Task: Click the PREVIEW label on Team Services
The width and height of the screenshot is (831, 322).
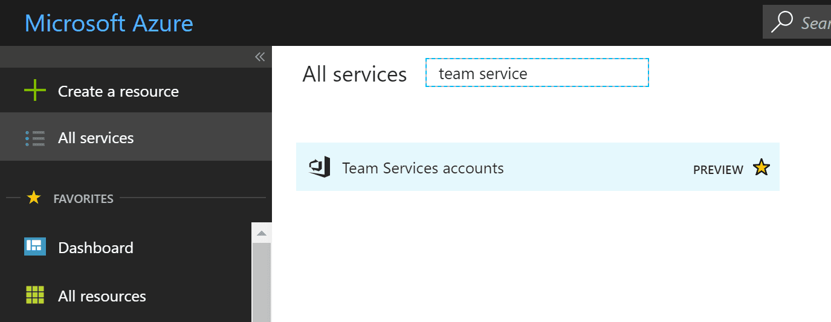Action: [718, 170]
